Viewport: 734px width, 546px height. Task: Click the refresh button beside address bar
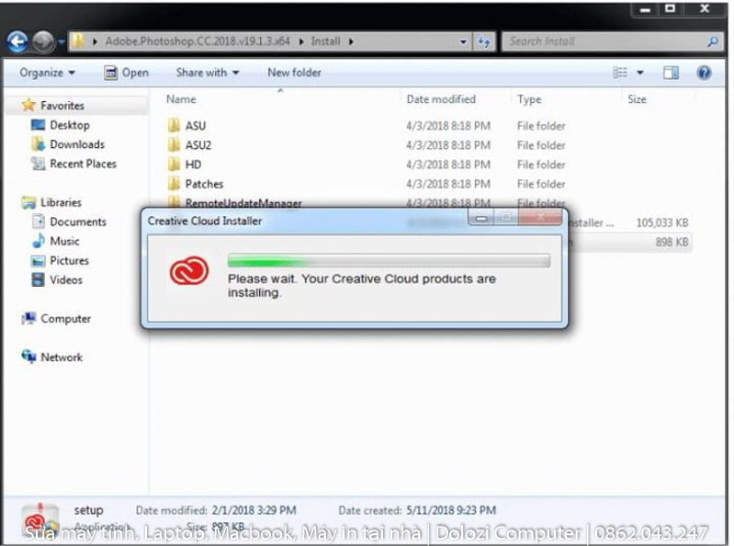(484, 41)
